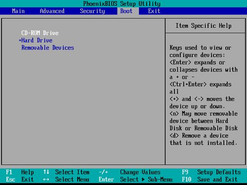Click the F1 Help key label
The width and height of the screenshot is (247, 185).
pos(20,172)
